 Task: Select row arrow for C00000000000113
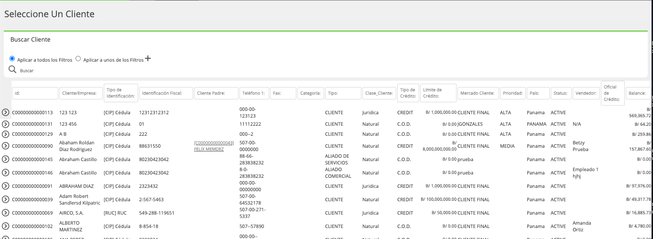(x=5, y=112)
